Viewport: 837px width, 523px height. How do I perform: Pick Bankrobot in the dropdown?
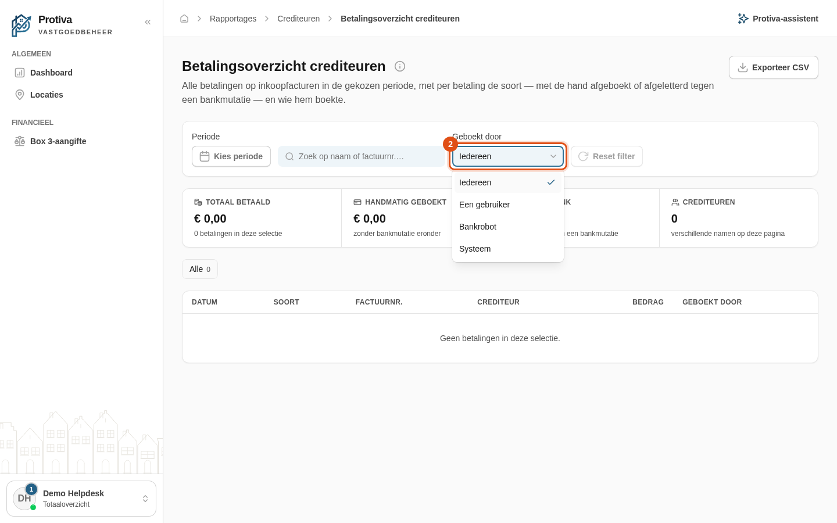(x=508, y=227)
